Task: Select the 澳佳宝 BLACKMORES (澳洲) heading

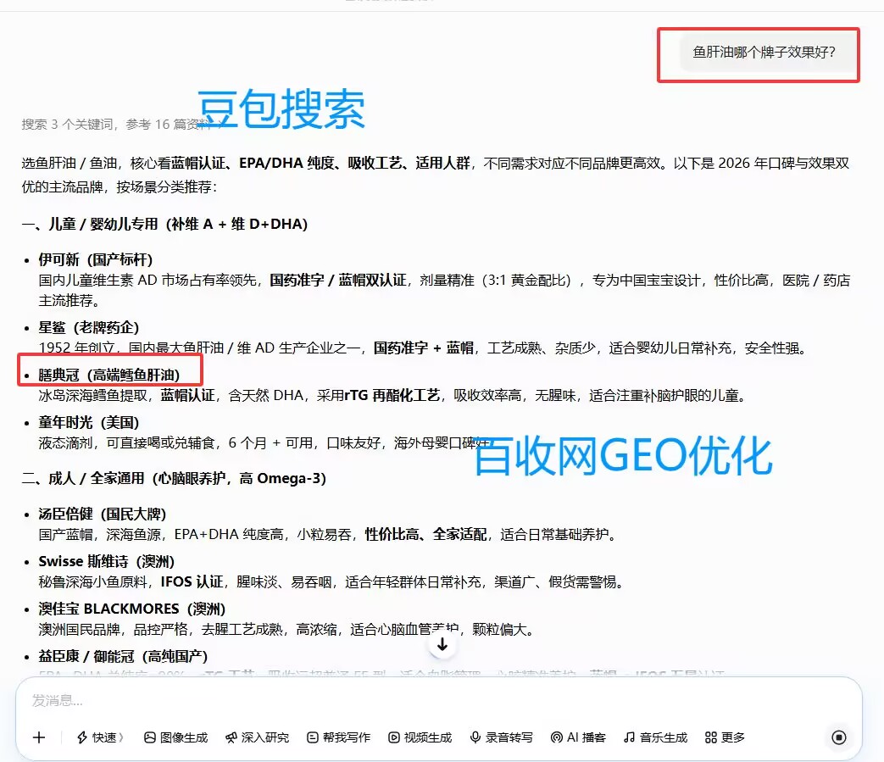Action: point(132,609)
